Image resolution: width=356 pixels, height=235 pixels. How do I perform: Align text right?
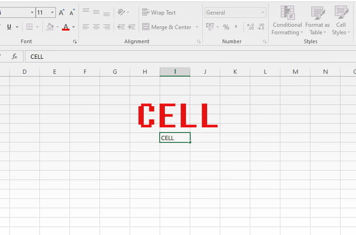tap(107, 27)
